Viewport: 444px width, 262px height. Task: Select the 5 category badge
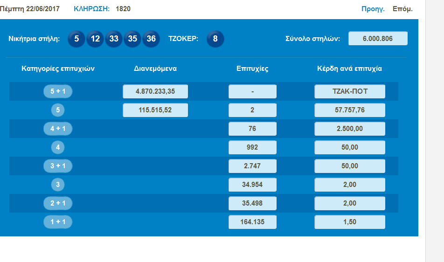tap(58, 110)
